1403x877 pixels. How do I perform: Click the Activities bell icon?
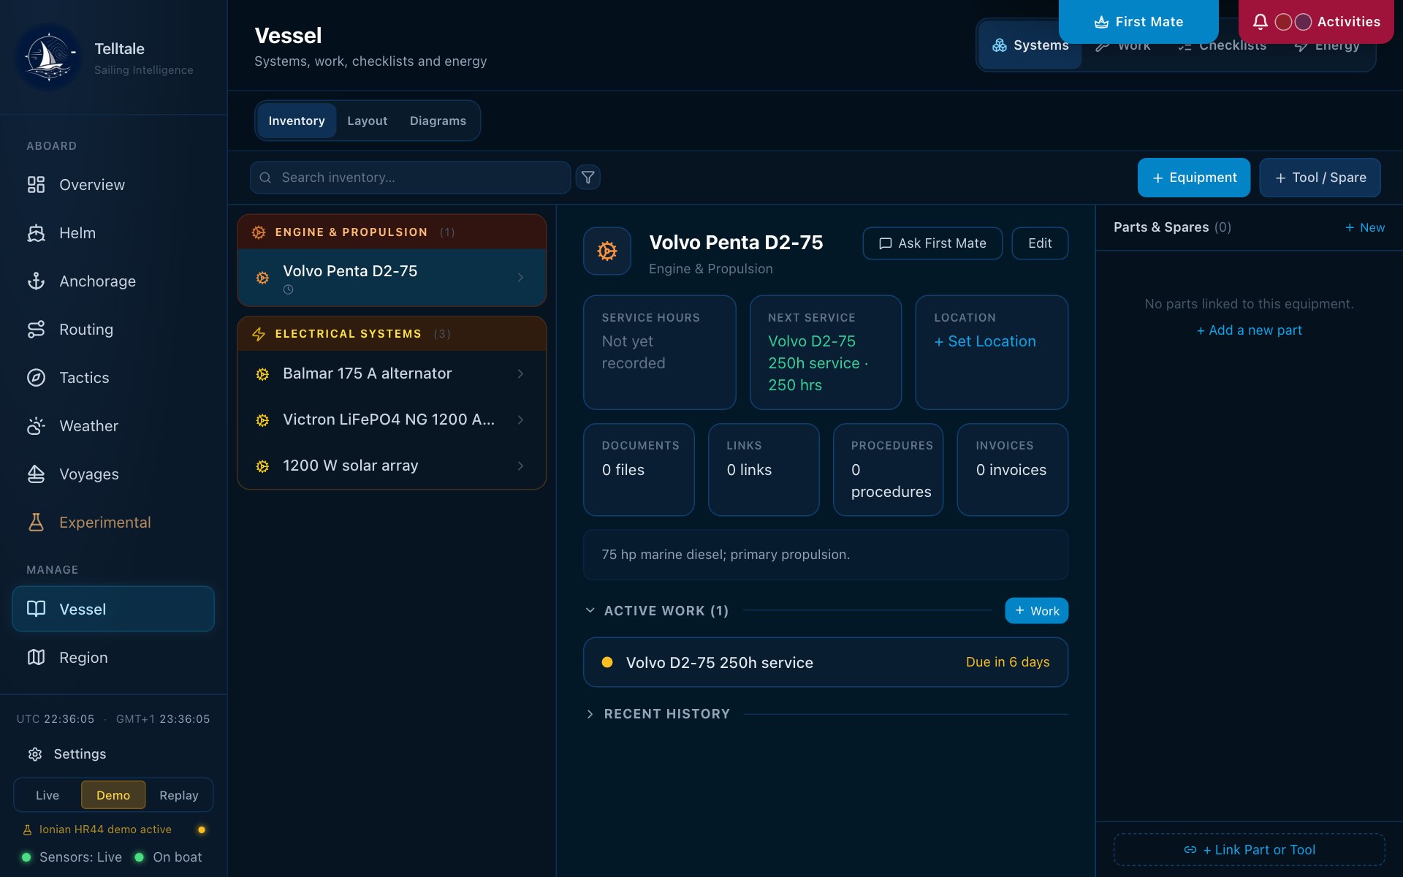(1260, 22)
